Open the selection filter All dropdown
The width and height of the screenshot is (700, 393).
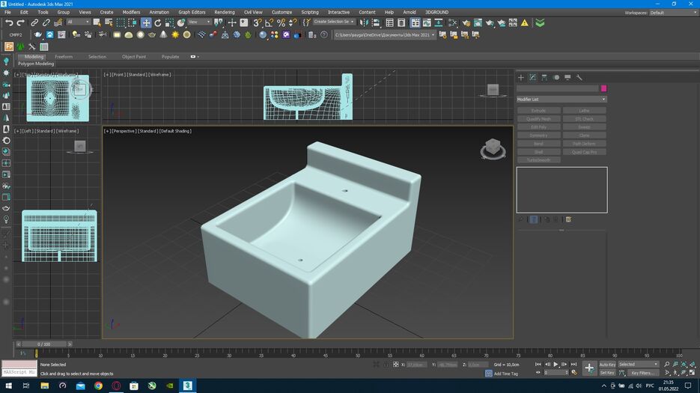coord(78,22)
